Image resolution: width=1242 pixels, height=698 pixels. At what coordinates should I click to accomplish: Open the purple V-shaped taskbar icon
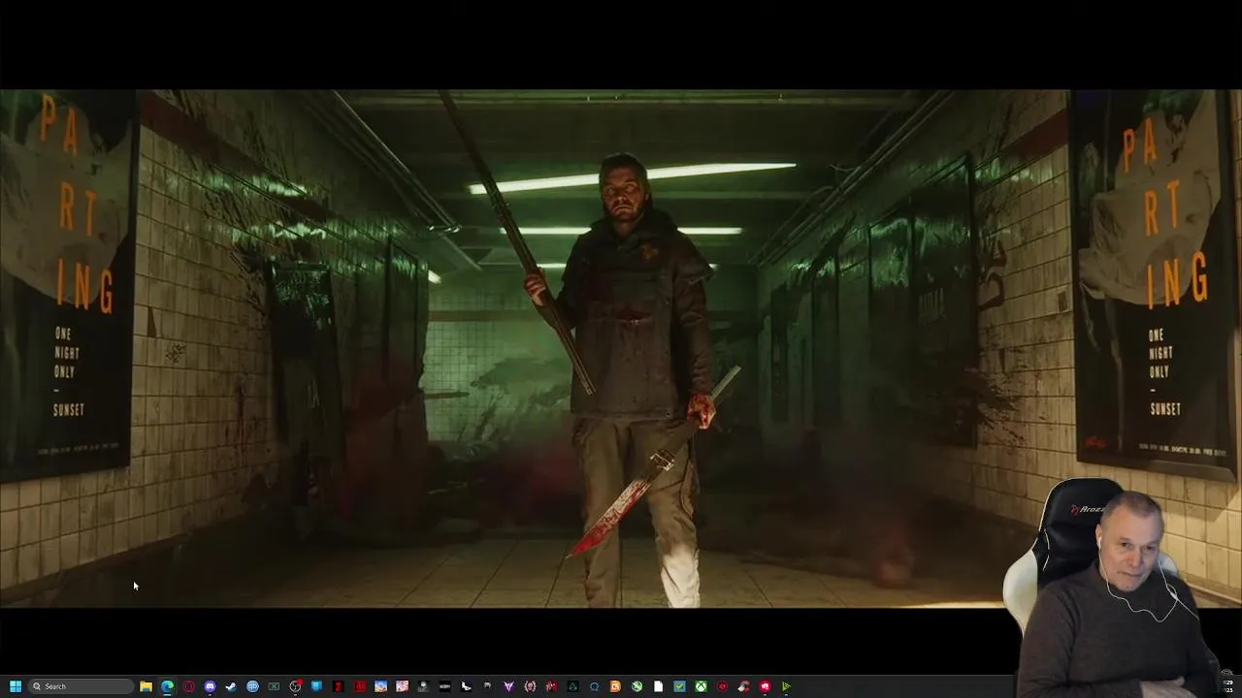[508, 686]
